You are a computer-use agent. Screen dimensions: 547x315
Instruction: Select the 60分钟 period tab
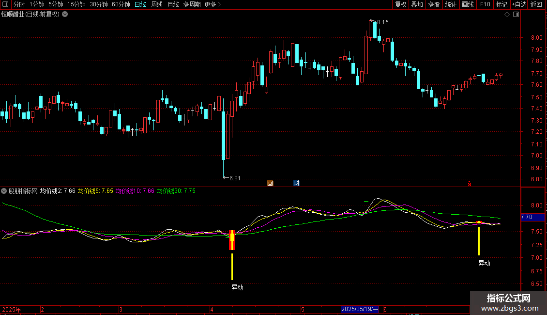pyautogui.click(x=121, y=4)
